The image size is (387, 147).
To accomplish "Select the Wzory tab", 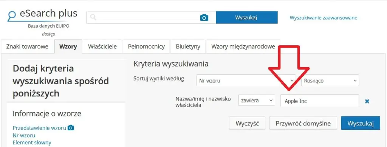I will pyautogui.click(x=68, y=46).
